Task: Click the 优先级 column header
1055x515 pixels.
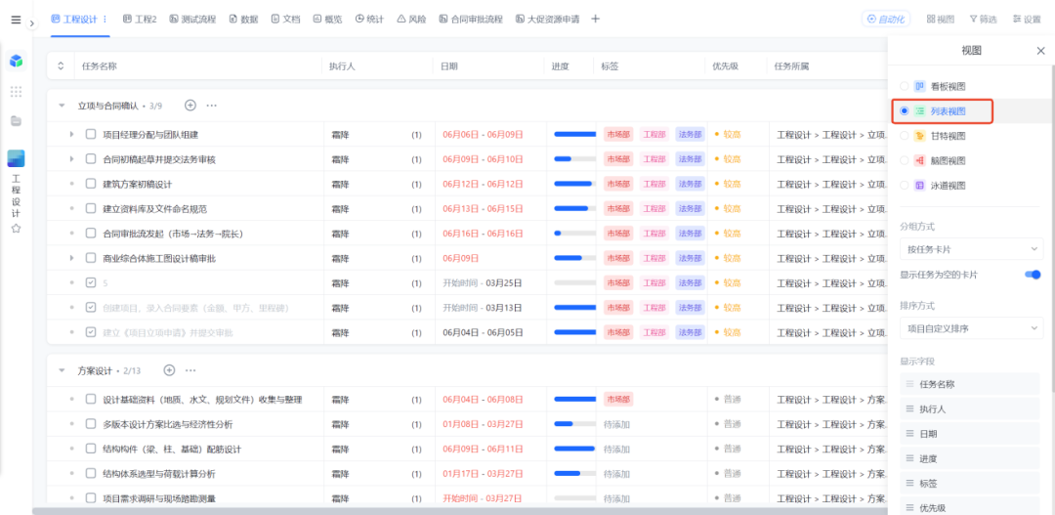Action: (x=725, y=66)
